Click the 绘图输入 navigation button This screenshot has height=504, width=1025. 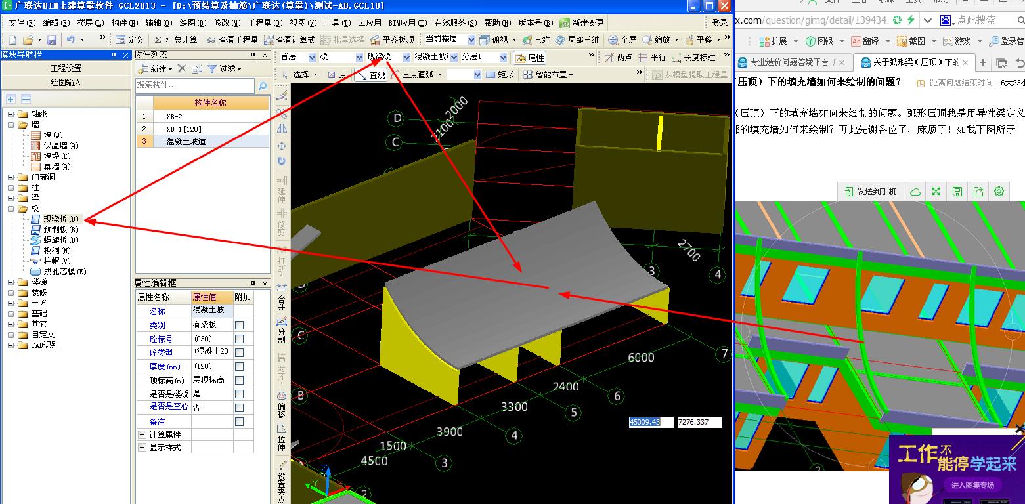point(66,83)
